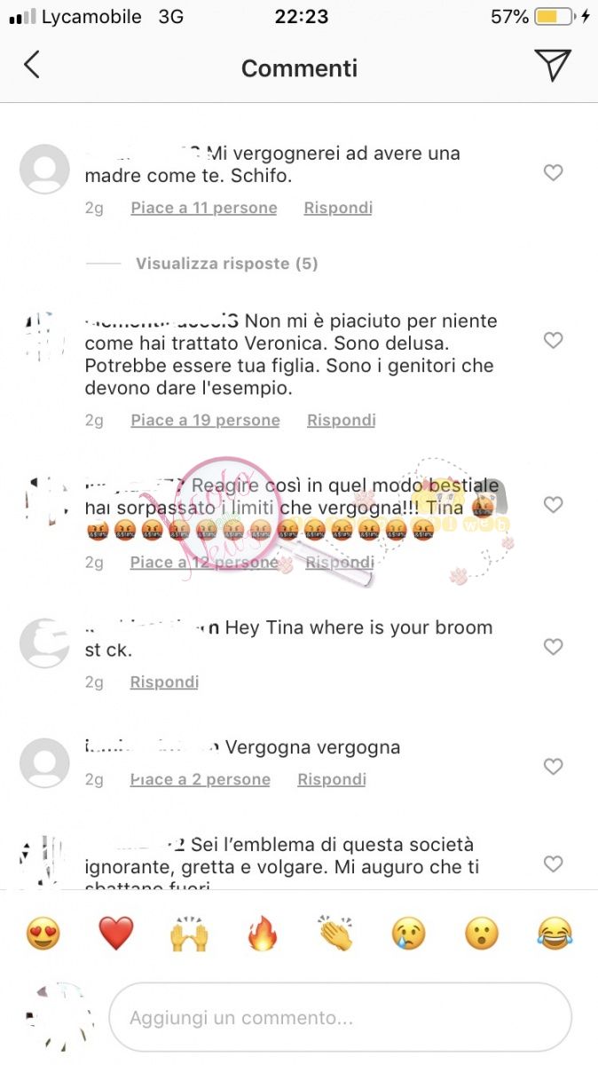Viewport: 598px width, 1065px height.
Task: Focus 'Aggiungi un commento...' field
Action: coord(340,1017)
